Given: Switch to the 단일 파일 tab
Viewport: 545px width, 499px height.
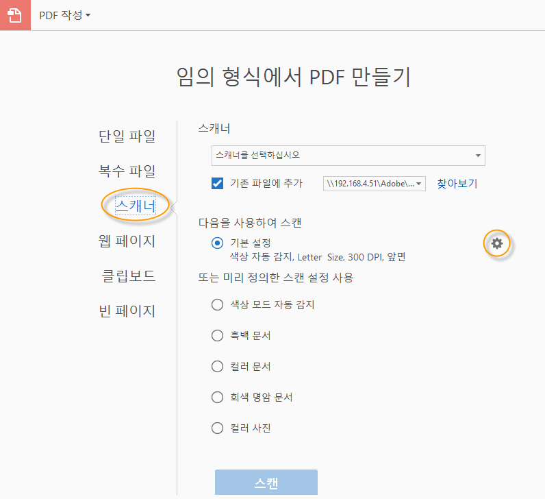Looking at the screenshot, I should tap(127, 136).
